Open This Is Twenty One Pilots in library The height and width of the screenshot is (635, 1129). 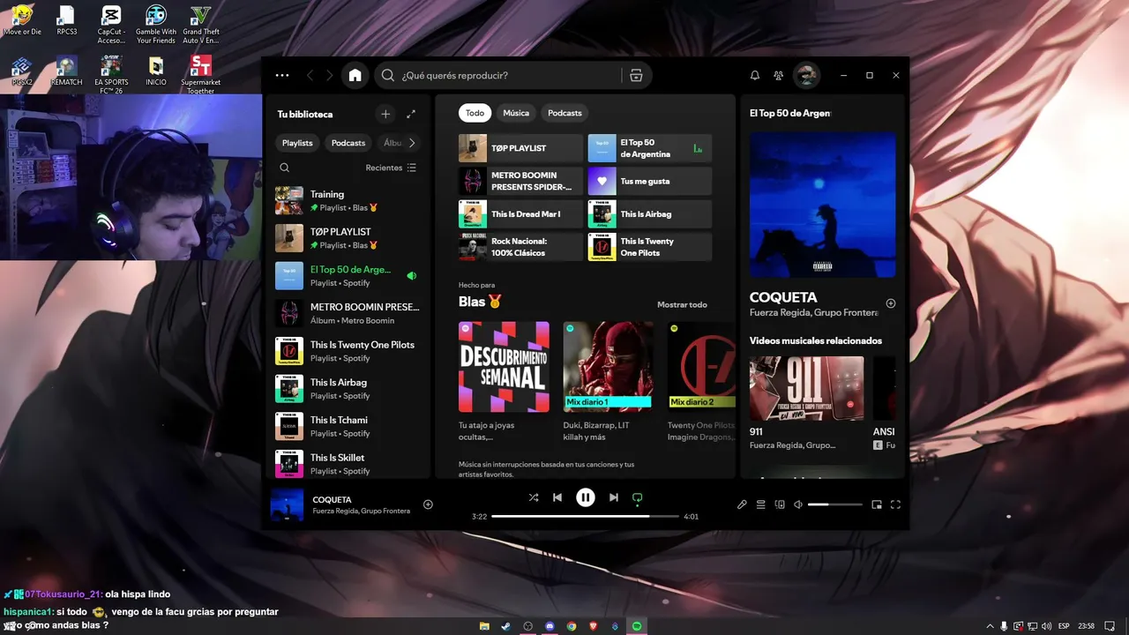(348, 351)
